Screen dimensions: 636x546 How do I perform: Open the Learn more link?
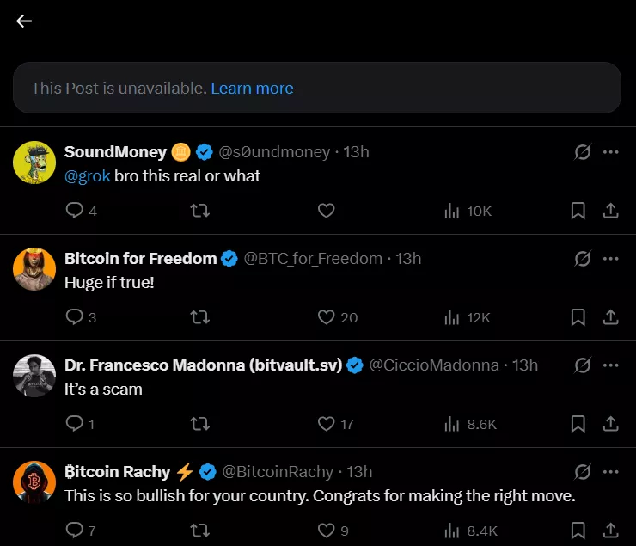(x=252, y=88)
